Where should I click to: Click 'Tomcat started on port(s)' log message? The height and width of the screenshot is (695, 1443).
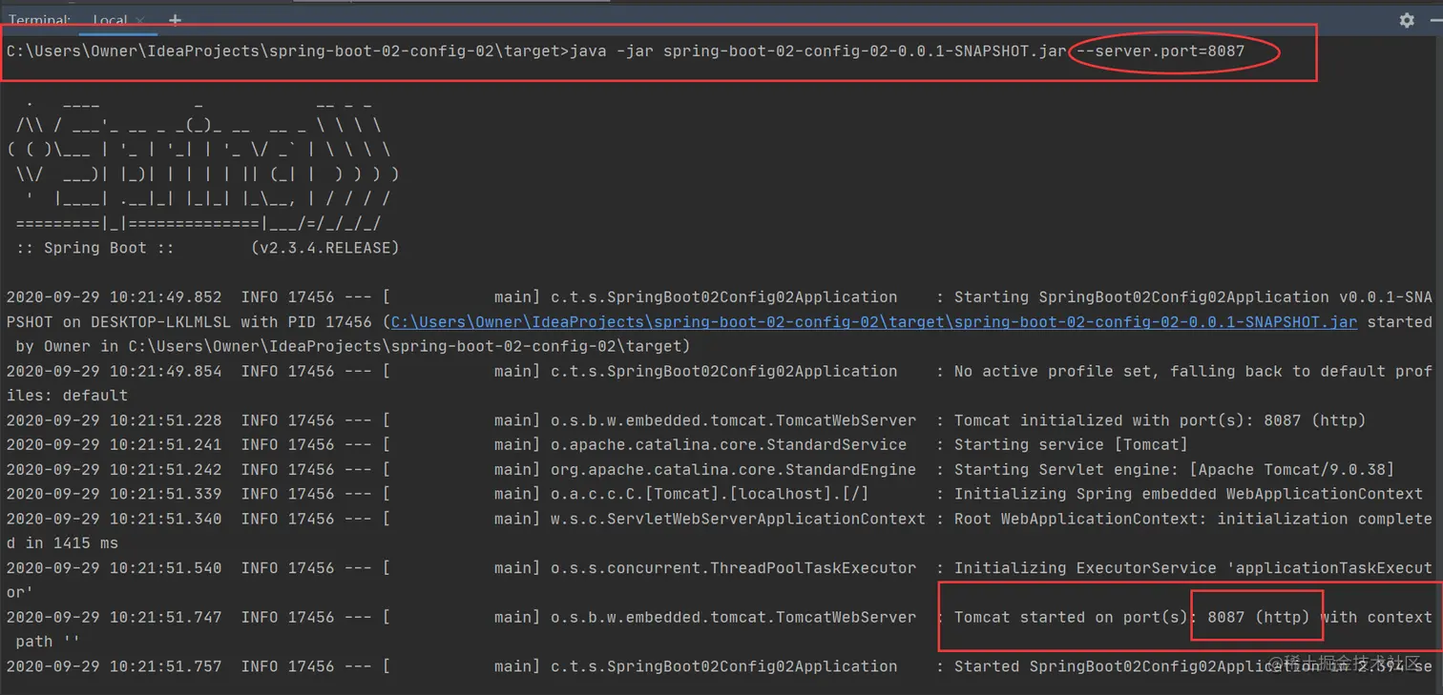click(1193, 617)
